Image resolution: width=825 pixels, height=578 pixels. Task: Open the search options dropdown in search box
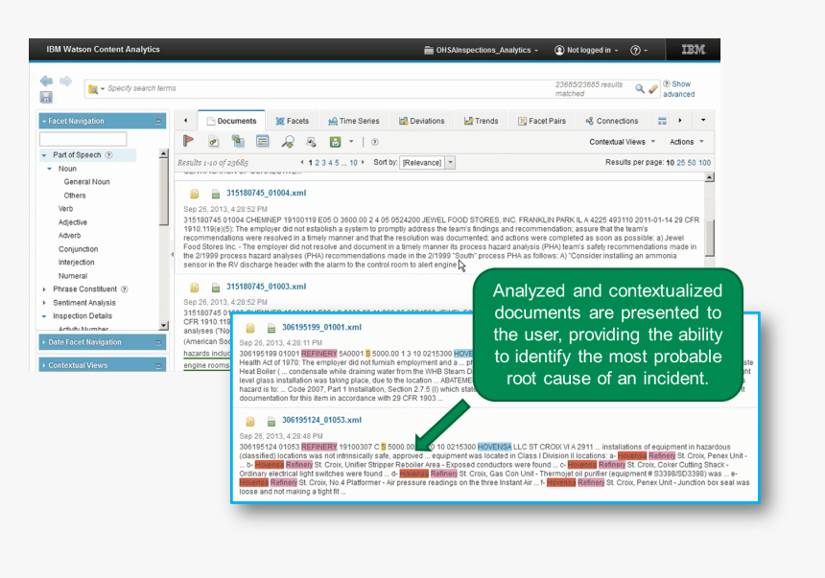[96, 89]
